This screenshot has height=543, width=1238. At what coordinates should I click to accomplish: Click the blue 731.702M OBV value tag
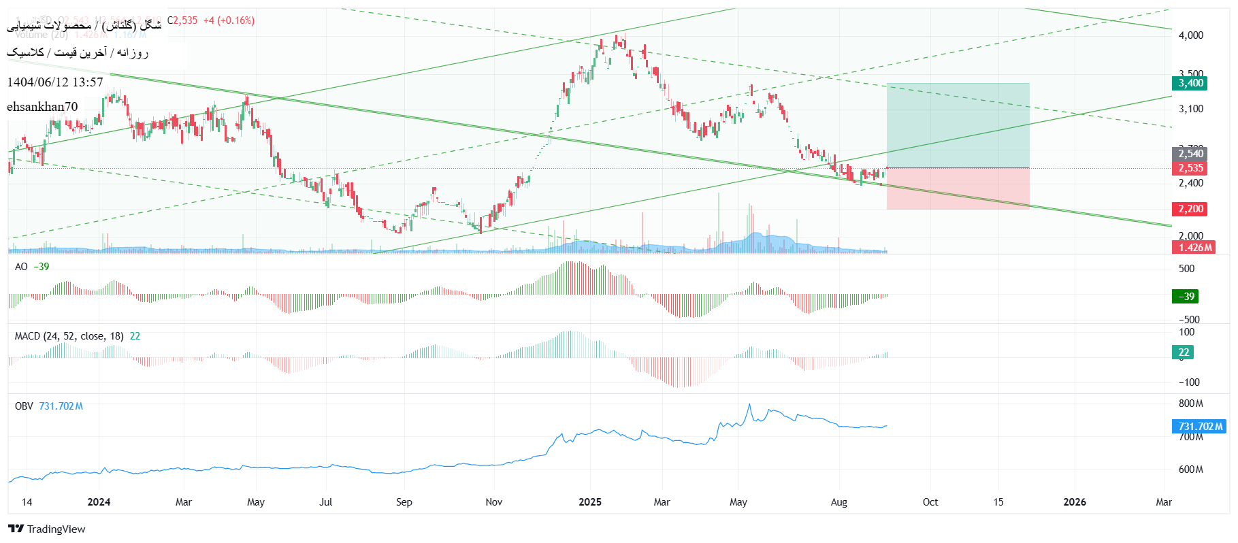click(1199, 427)
